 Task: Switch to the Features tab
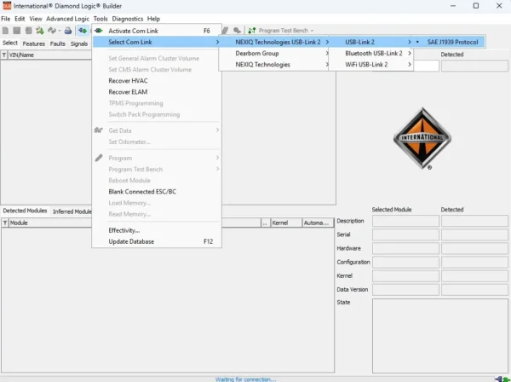pos(34,43)
